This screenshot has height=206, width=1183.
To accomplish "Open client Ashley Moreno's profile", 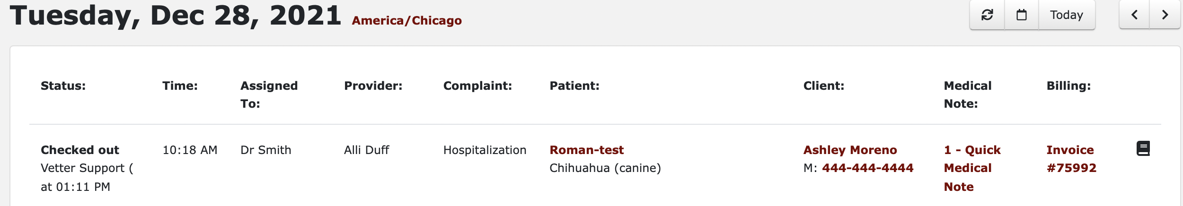I will point(850,150).
